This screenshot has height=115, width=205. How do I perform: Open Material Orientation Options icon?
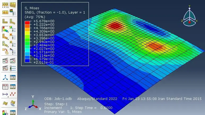(13, 44)
